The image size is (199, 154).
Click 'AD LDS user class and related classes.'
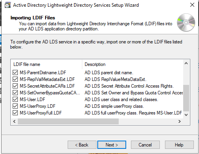(x=121, y=100)
